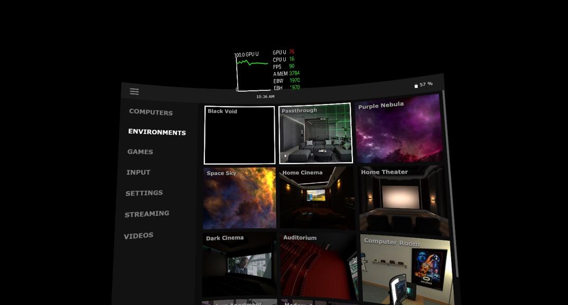Open the Settings section

click(x=144, y=193)
